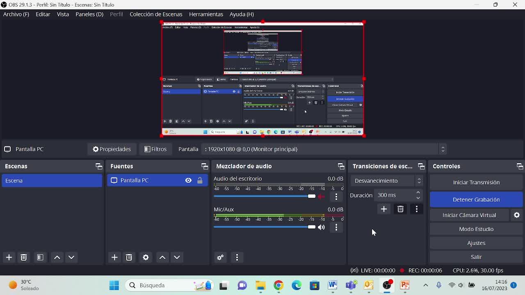525x295 pixels.
Task: Open the Colección de Escenas menu
Action: point(156,14)
